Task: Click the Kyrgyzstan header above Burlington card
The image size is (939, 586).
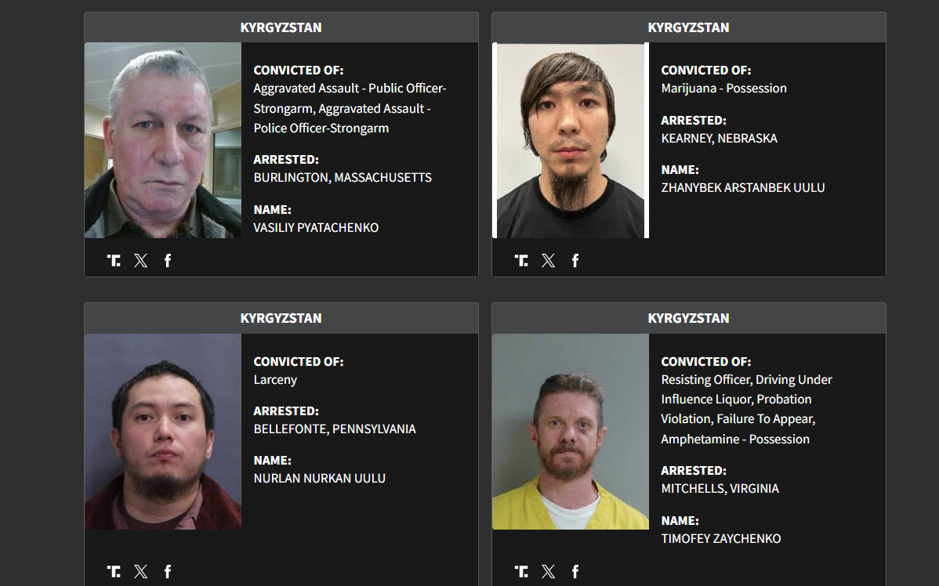Action: [x=281, y=27]
